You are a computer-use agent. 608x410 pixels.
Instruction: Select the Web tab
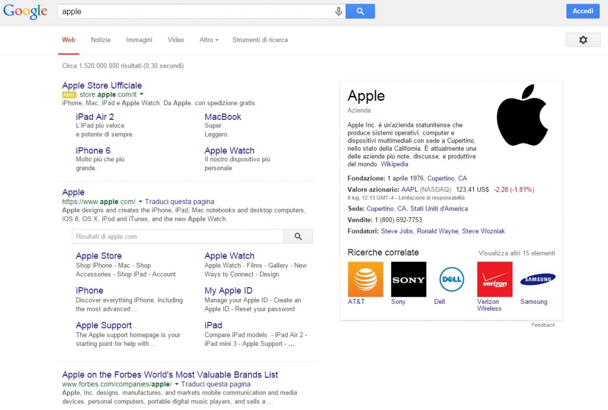[69, 40]
